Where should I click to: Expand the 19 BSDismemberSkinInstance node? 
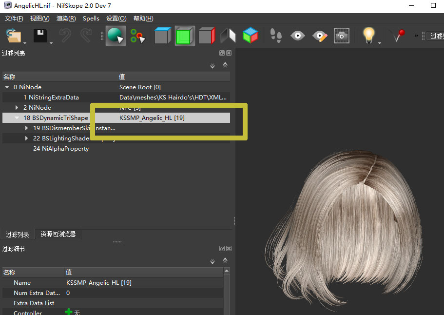click(27, 128)
